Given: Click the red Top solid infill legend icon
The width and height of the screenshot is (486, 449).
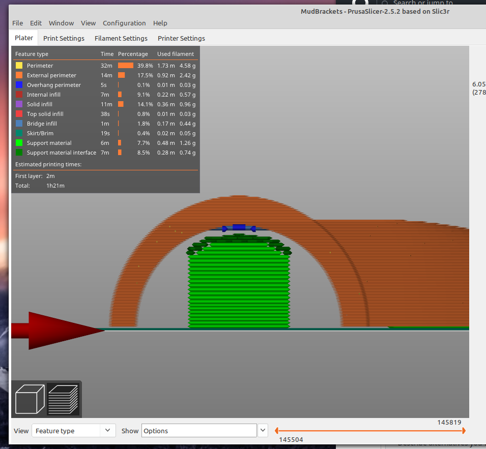Looking at the screenshot, I should tap(18, 113).
